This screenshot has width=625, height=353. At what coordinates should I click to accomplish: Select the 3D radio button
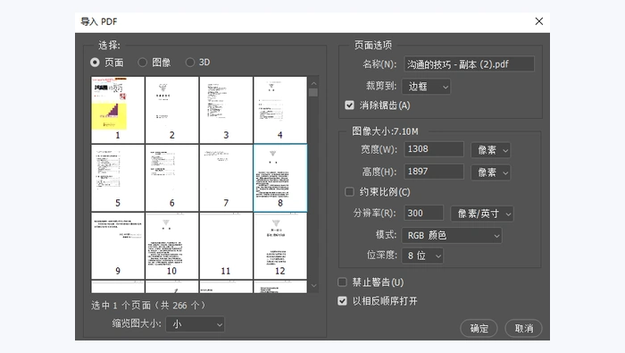(x=190, y=63)
